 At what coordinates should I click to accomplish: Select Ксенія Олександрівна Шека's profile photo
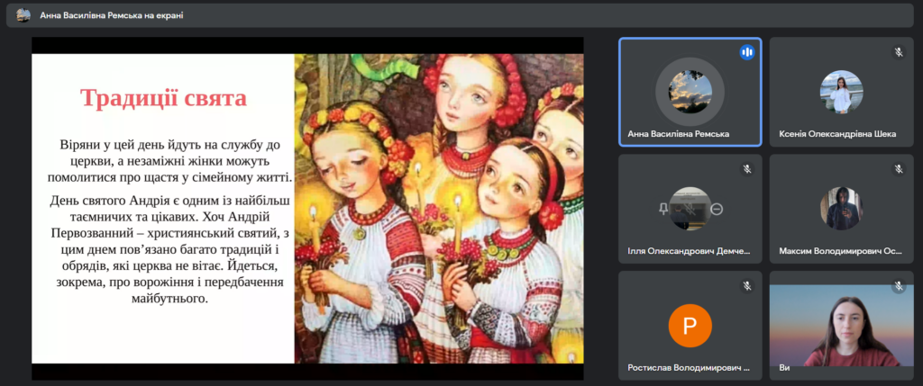pyautogui.click(x=841, y=92)
